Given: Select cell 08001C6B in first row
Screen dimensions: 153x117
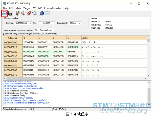Looking at the screenshot, I should click(x=59, y=43).
